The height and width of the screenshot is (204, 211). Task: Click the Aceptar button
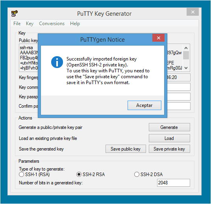pyautogui.click(x=144, y=105)
